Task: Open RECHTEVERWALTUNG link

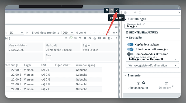Action: point(142,32)
